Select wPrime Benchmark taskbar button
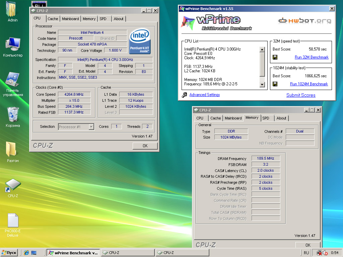Image resolution: width=343 pixels, height=257 pixels. 73,253
